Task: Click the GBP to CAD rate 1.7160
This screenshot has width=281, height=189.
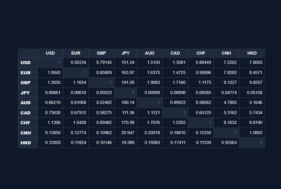Action: (175, 83)
